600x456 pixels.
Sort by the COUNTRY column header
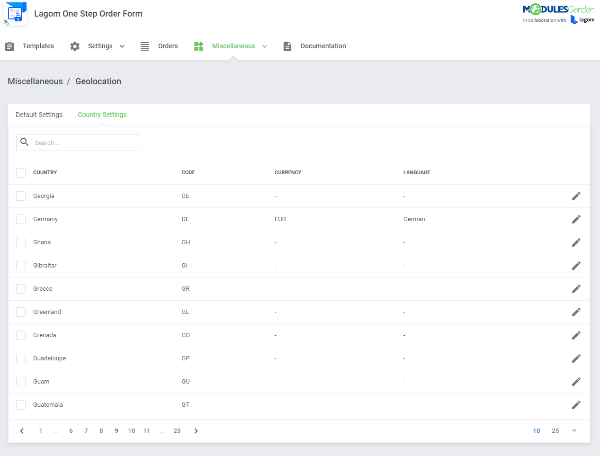pos(45,173)
